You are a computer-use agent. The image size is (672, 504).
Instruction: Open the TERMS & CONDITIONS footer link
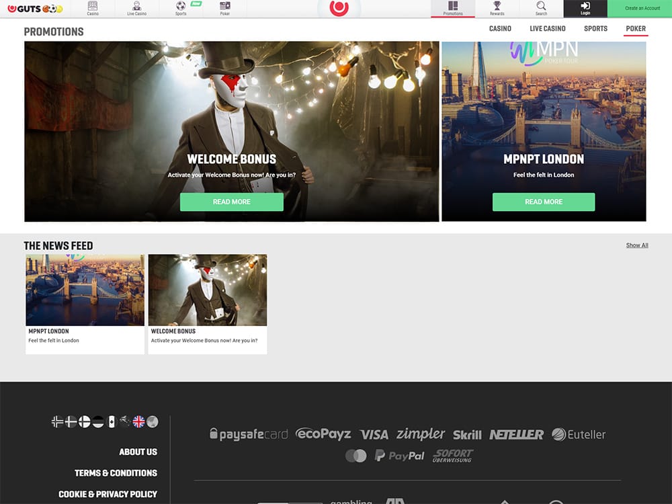116,473
